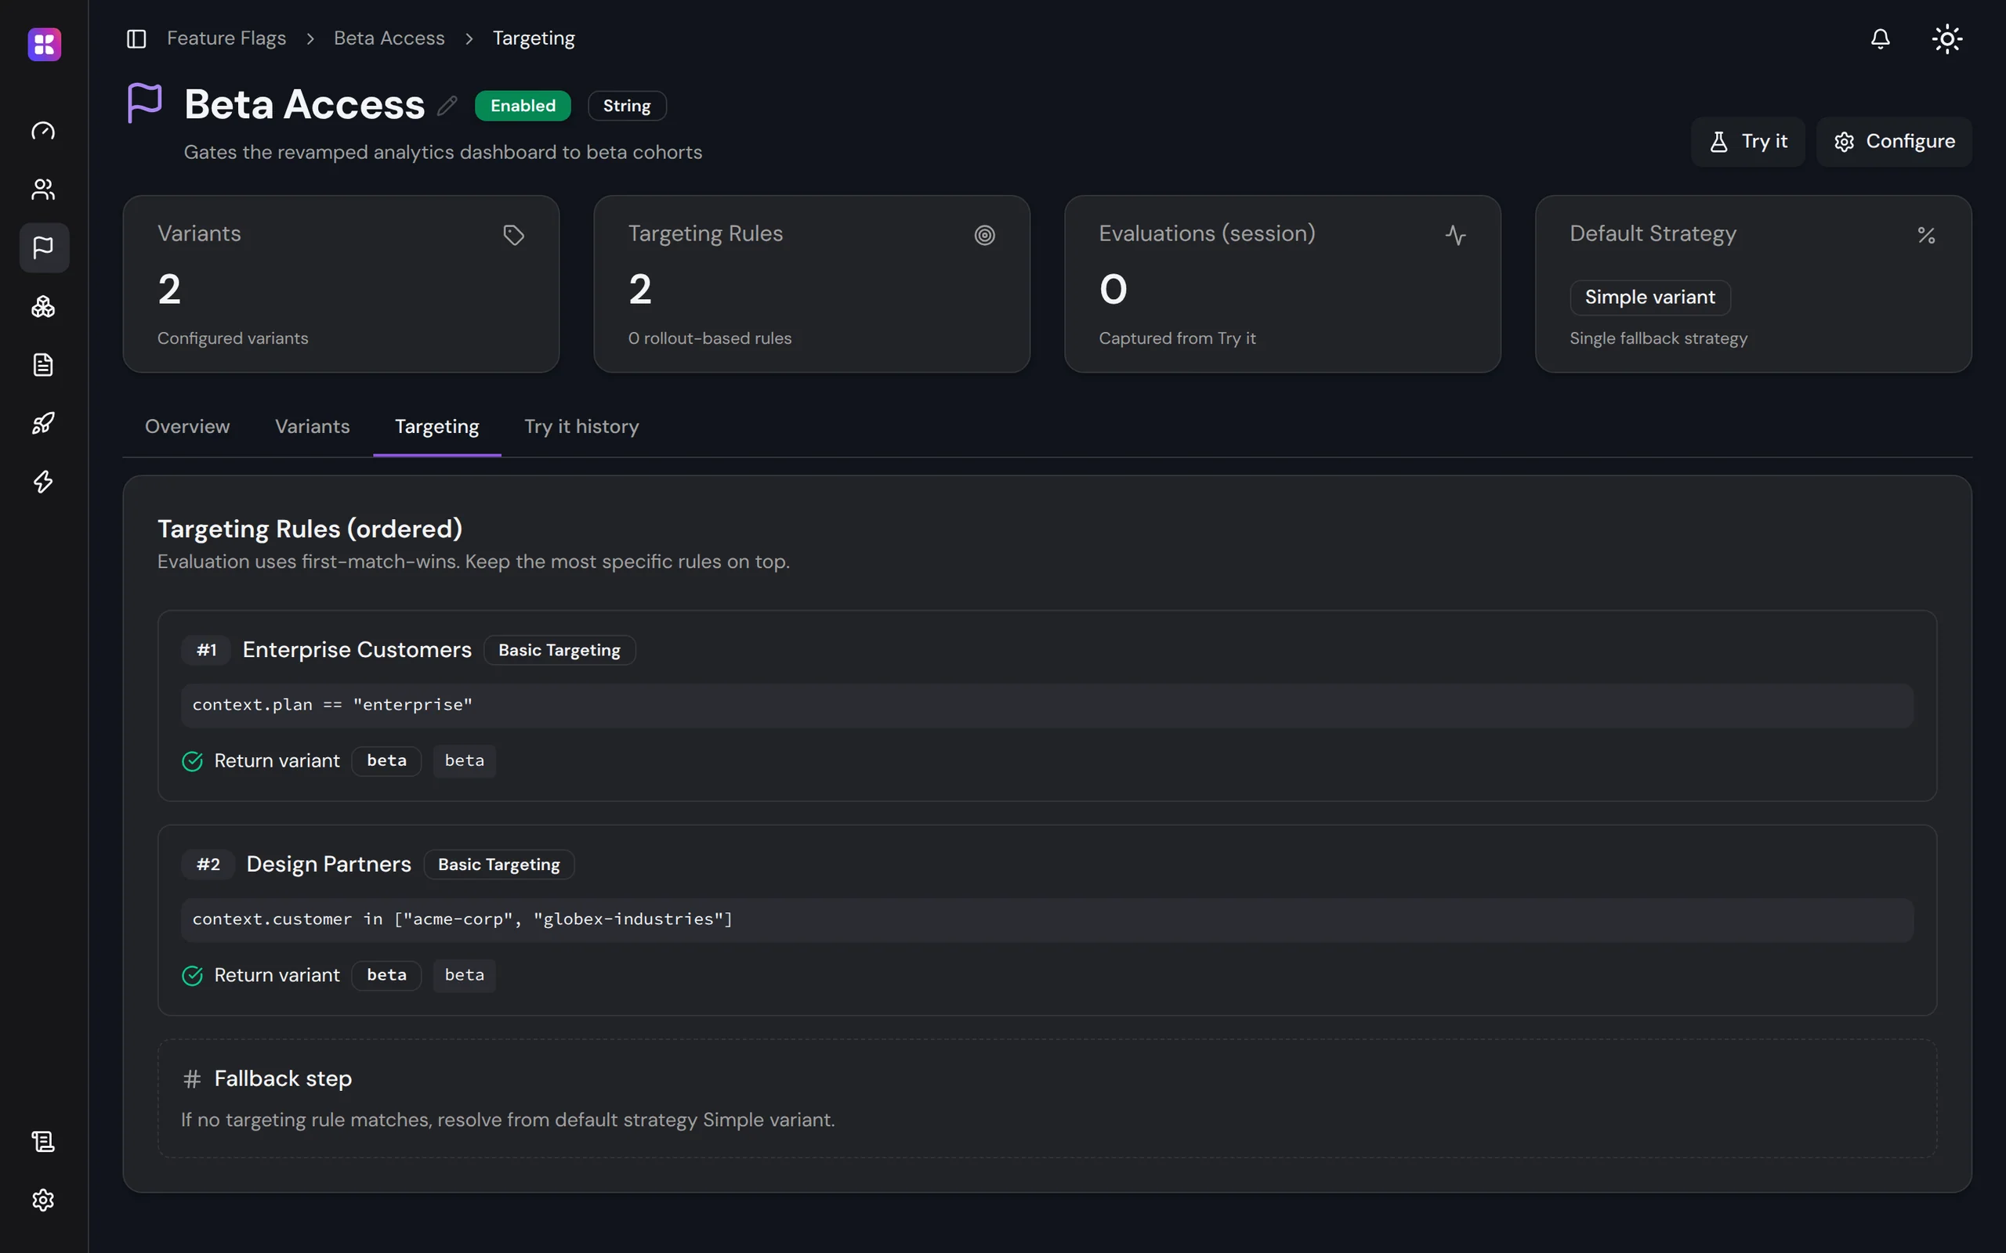Open the document icon in sidebar
This screenshot has width=2006, height=1253.
point(43,365)
